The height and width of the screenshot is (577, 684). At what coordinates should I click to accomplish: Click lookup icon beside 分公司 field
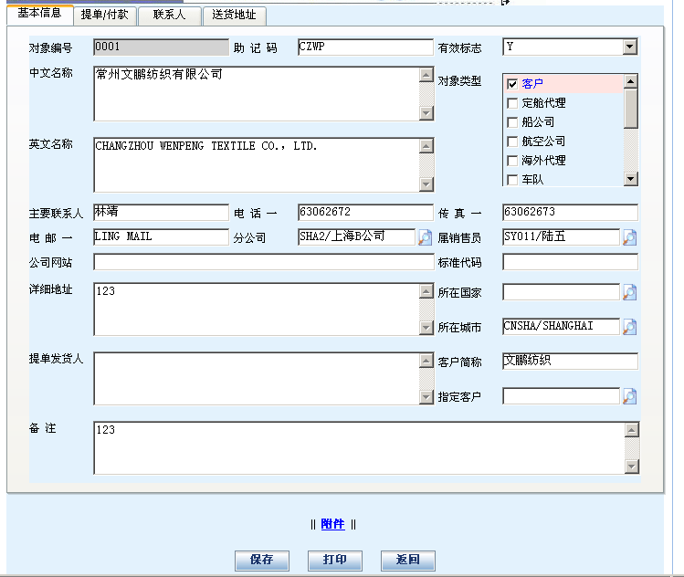[x=426, y=237]
